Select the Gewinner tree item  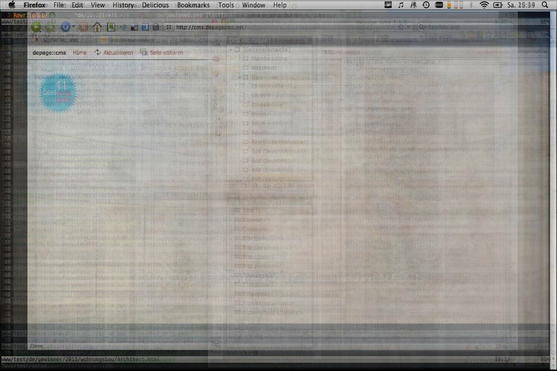tap(265, 77)
